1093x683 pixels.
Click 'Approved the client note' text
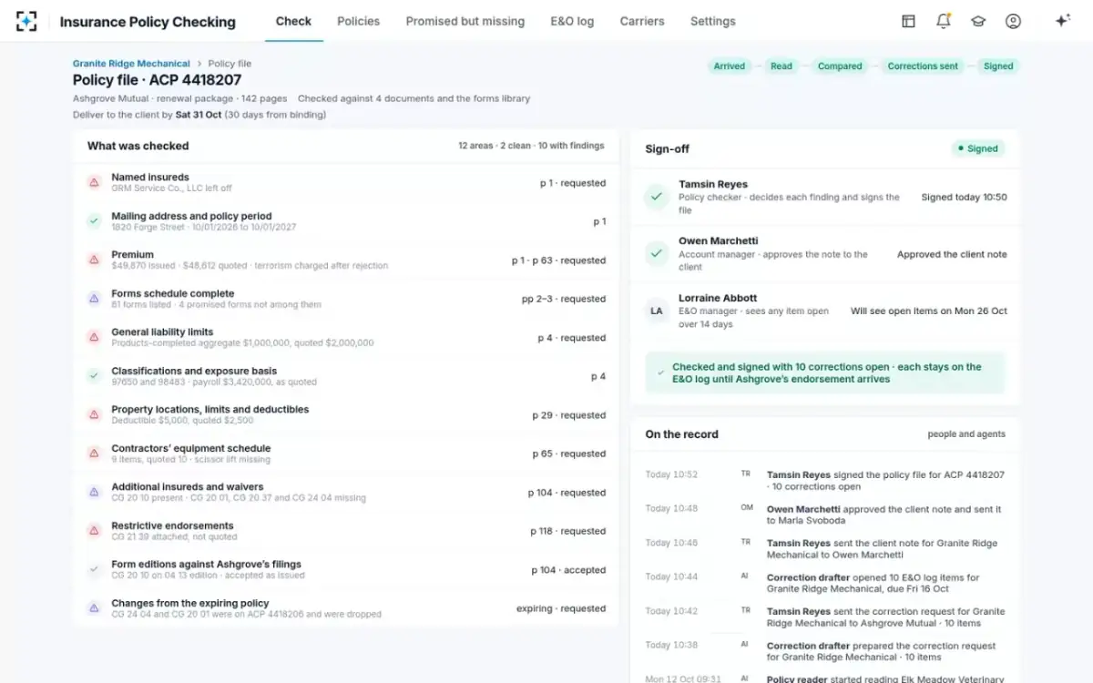[952, 254]
